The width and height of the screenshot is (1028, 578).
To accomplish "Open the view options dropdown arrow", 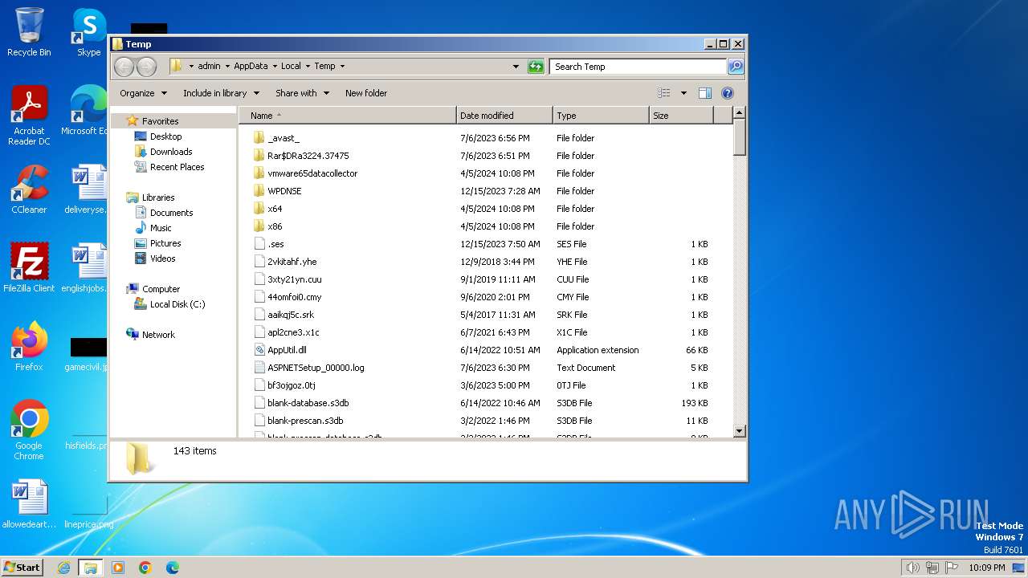I will 683,93.
